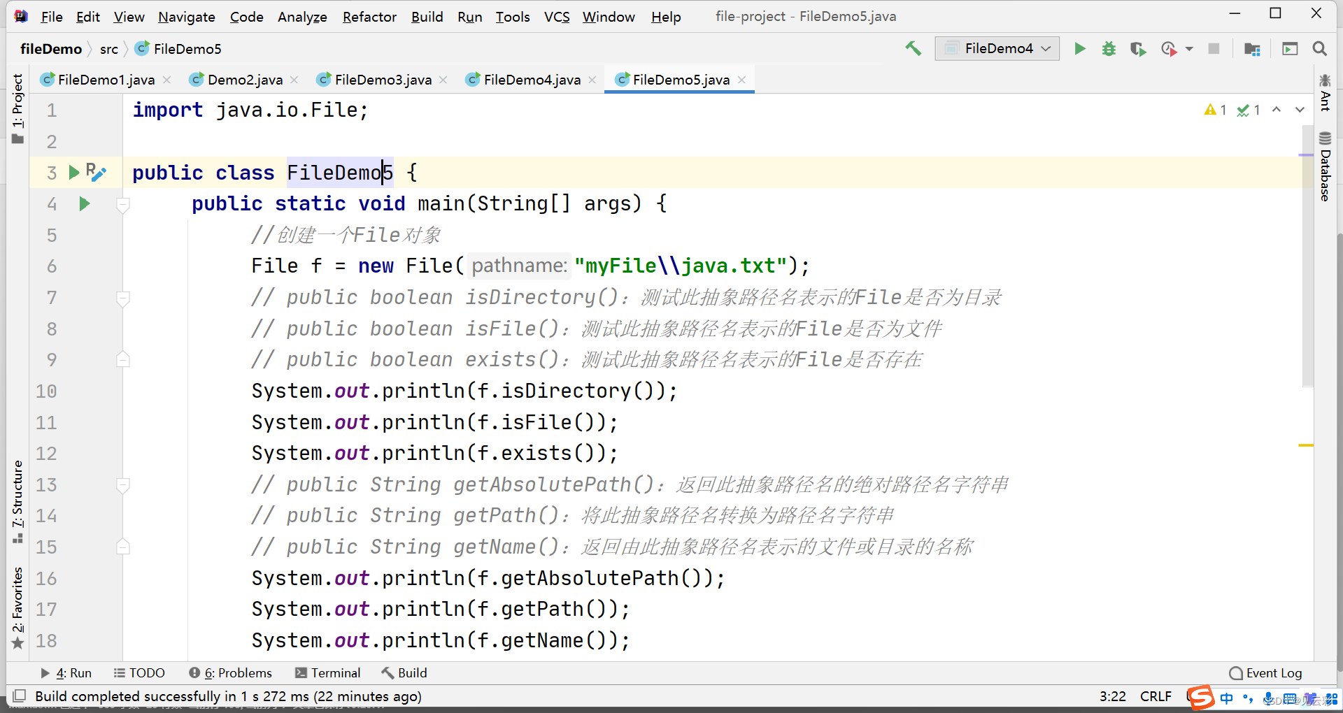1343x713 pixels.
Task: Open the Problems tool window
Action: [230, 673]
